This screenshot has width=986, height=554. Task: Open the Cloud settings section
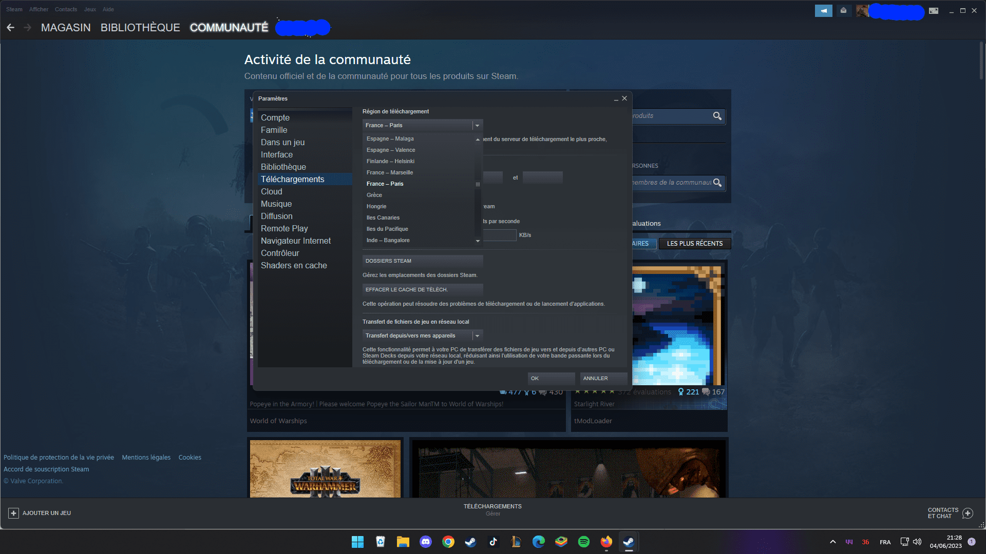(x=272, y=191)
